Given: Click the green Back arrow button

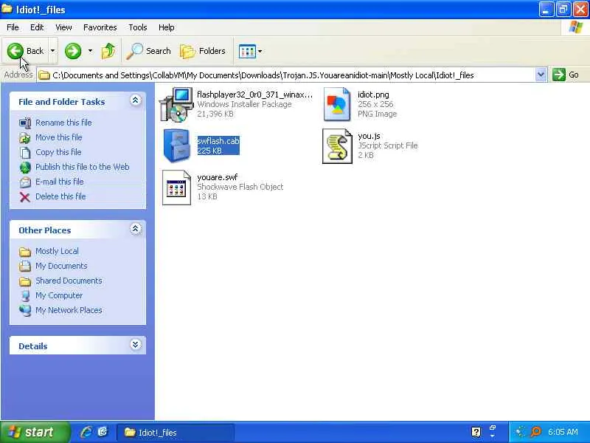Looking at the screenshot, I should (x=15, y=51).
